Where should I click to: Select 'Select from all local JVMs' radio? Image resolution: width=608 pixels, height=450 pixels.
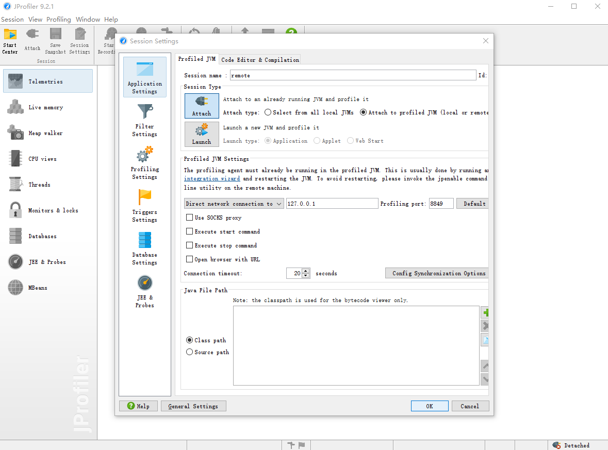click(268, 112)
